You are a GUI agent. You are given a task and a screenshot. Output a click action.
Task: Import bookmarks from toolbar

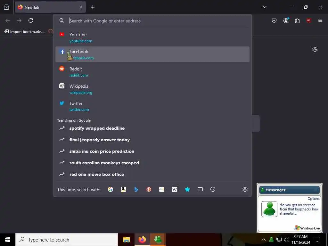[24, 32]
